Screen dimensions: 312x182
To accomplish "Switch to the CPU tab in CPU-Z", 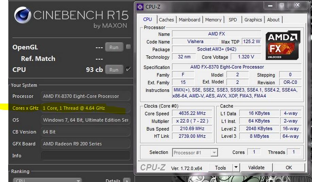I will (147, 19).
